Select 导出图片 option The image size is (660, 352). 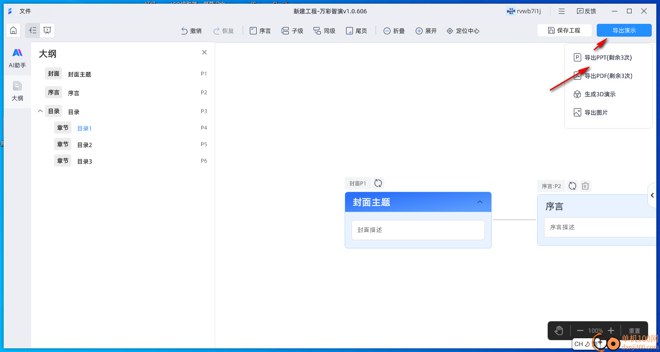pos(591,113)
